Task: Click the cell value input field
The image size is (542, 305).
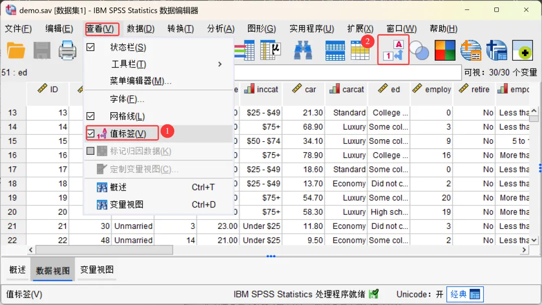Action: (x=348, y=73)
